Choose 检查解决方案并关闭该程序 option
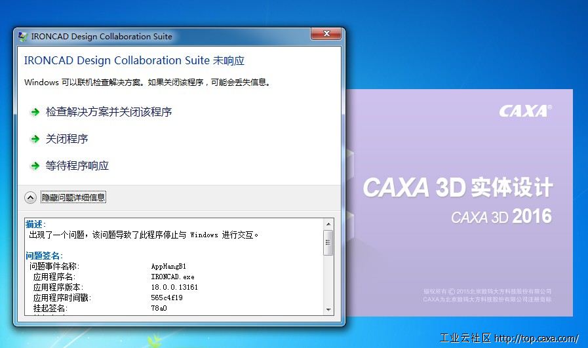The width and height of the screenshot is (588, 348). tap(109, 112)
